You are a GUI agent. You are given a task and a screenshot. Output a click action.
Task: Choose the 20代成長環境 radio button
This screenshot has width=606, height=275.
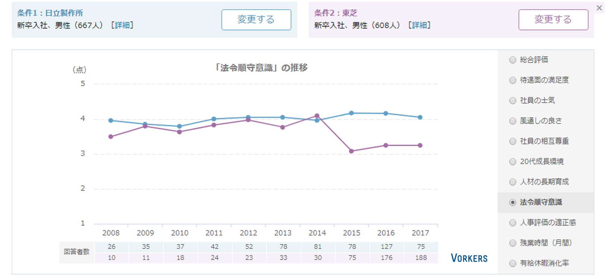click(513, 162)
